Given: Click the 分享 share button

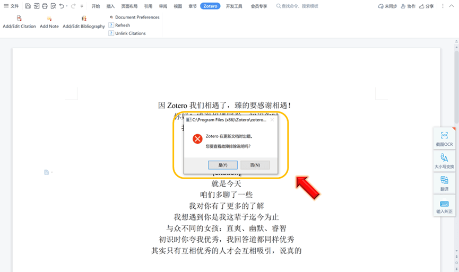Looking at the screenshot, I should coord(427,6).
